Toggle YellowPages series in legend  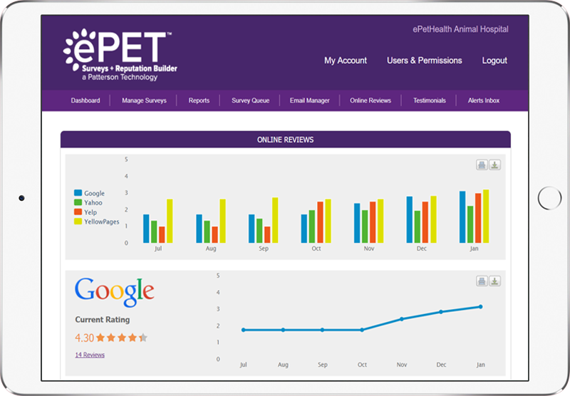tap(96, 222)
